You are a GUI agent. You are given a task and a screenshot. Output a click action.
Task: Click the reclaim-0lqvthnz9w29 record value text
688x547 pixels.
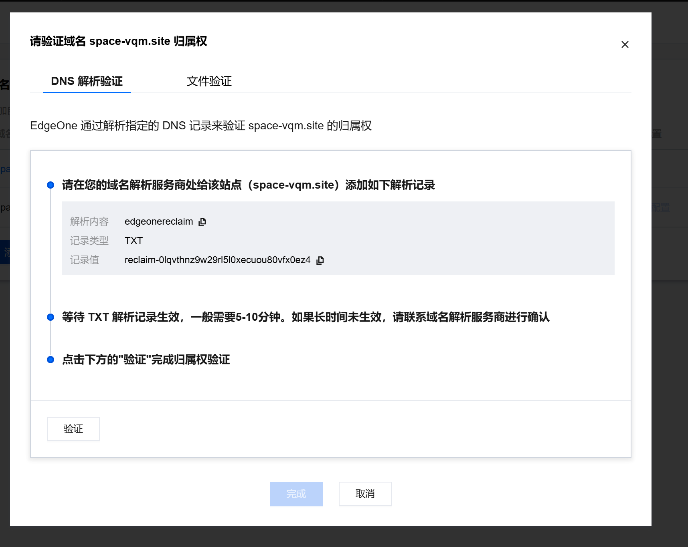217,260
